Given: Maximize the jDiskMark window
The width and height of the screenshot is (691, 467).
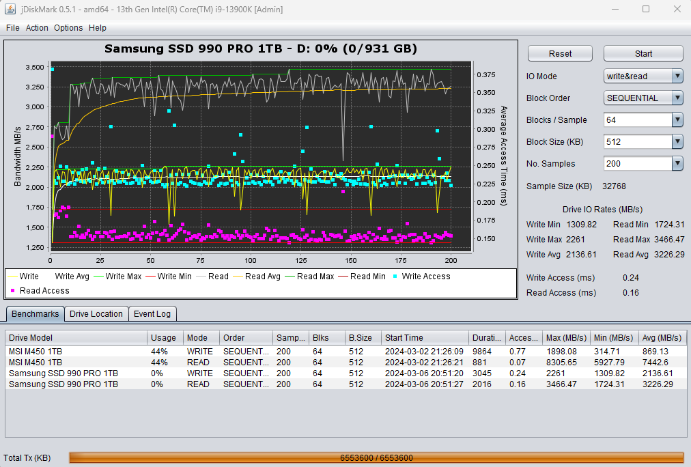Looking at the screenshot, I should [645, 10].
